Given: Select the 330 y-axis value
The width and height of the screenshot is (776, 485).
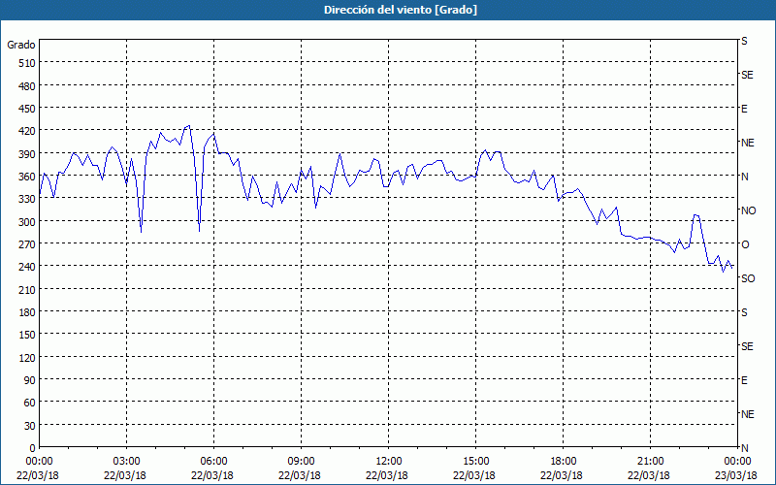Looking at the screenshot, I should (x=27, y=199).
